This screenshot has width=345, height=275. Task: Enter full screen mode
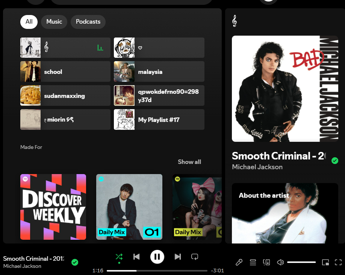pyautogui.click(x=338, y=262)
